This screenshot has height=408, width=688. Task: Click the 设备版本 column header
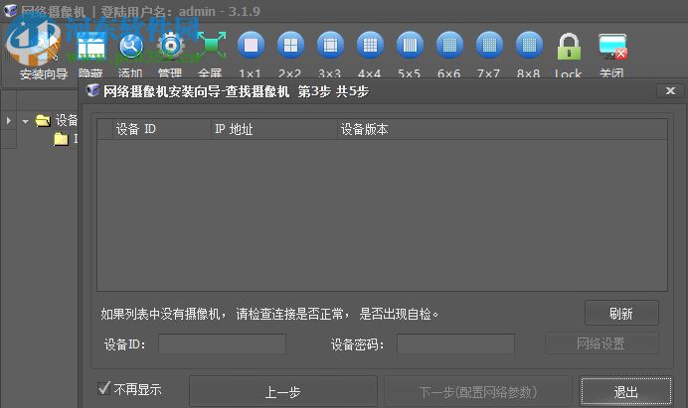tap(502, 129)
